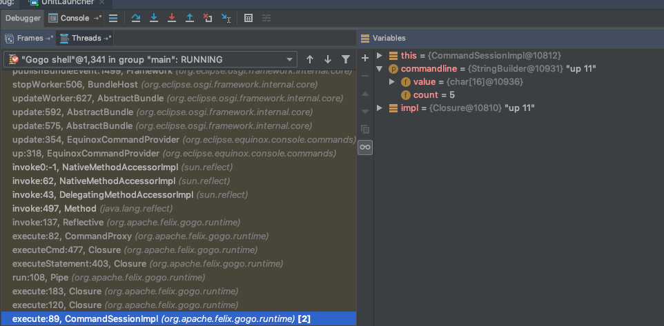The height and width of the screenshot is (326, 664).
Task: Select the previous frame with up arrow
Action: coord(310,60)
